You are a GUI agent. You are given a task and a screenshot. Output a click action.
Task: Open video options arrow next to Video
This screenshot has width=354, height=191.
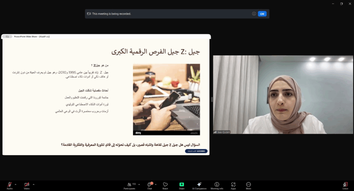pos(33,184)
